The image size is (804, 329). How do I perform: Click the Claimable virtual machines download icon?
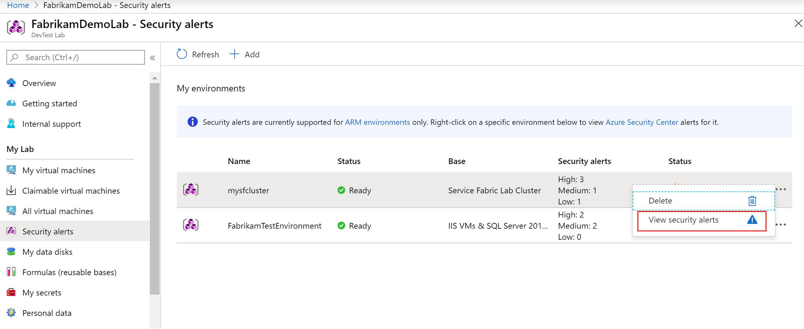11,190
